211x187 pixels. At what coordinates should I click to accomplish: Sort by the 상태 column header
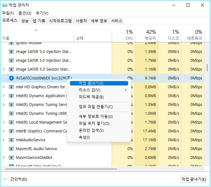coord(93,35)
